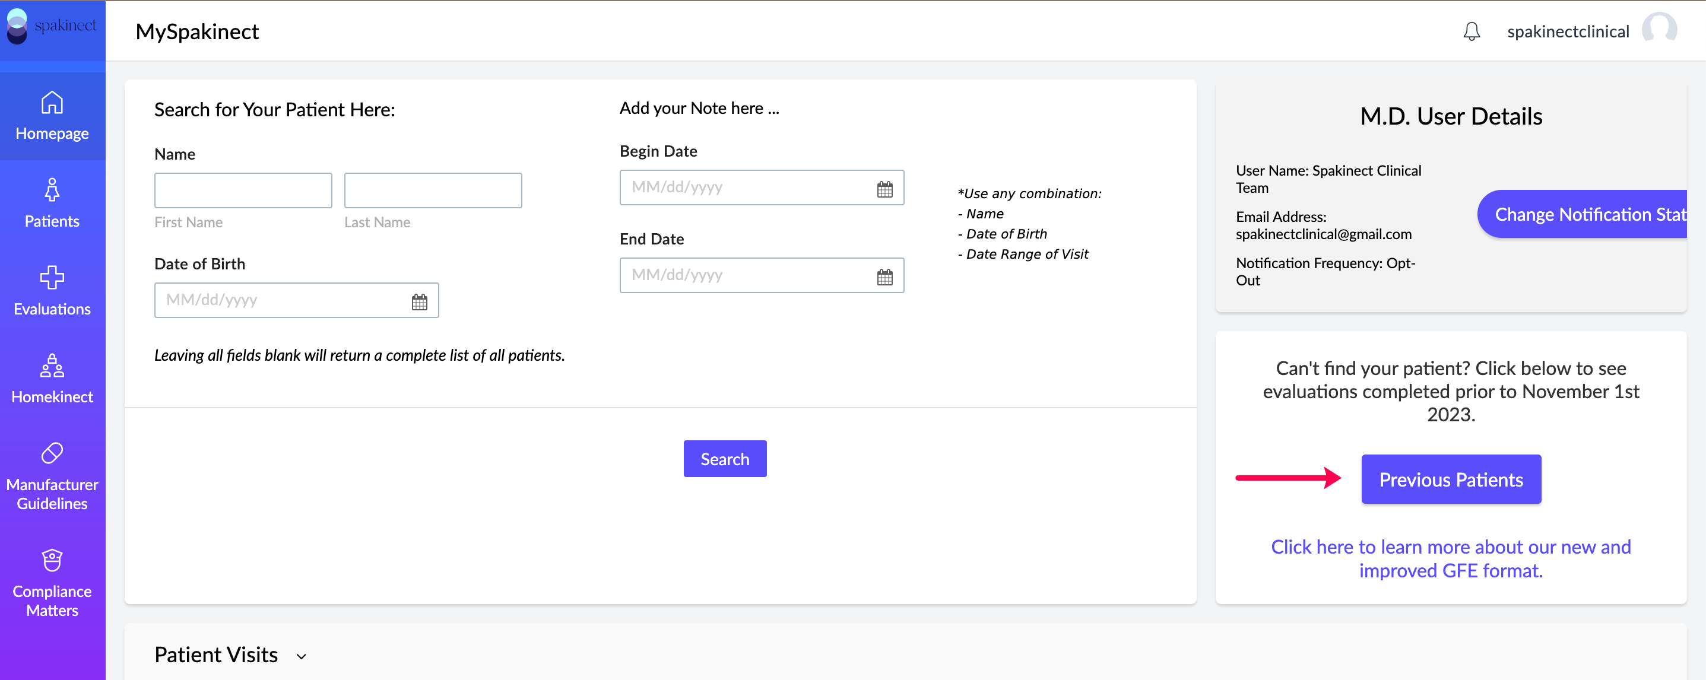Click the First Name input field
1706x680 pixels.
click(x=243, y=190)
